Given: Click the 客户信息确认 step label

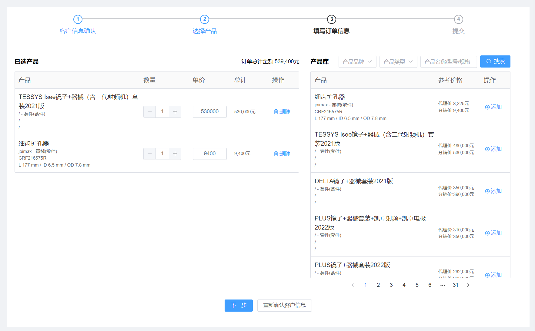Looking at the screenshot, I should point(78,31).
